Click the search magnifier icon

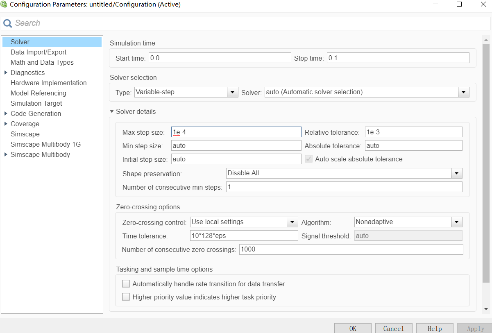click(7, 23)
